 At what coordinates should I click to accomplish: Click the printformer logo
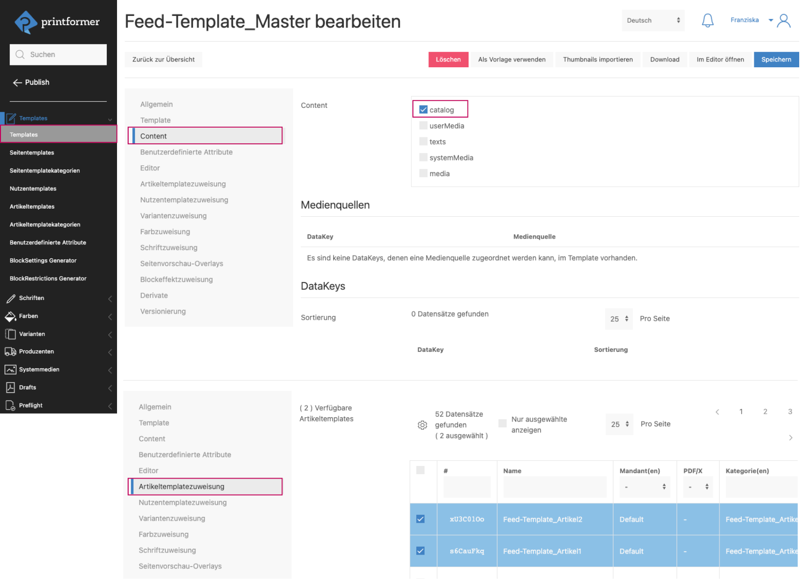[x=57, y=22]
